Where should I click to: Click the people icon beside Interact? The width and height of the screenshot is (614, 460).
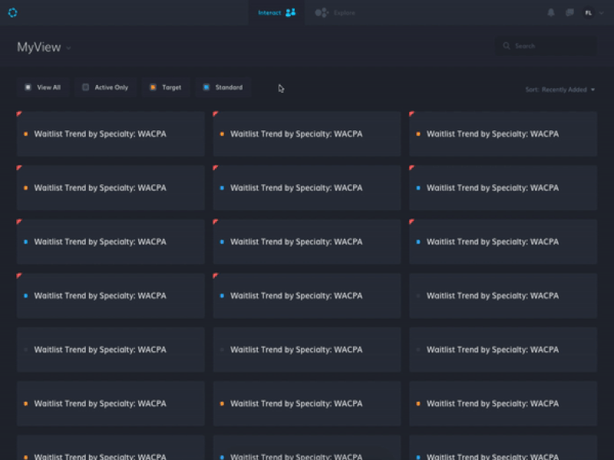tap(289, 12)
